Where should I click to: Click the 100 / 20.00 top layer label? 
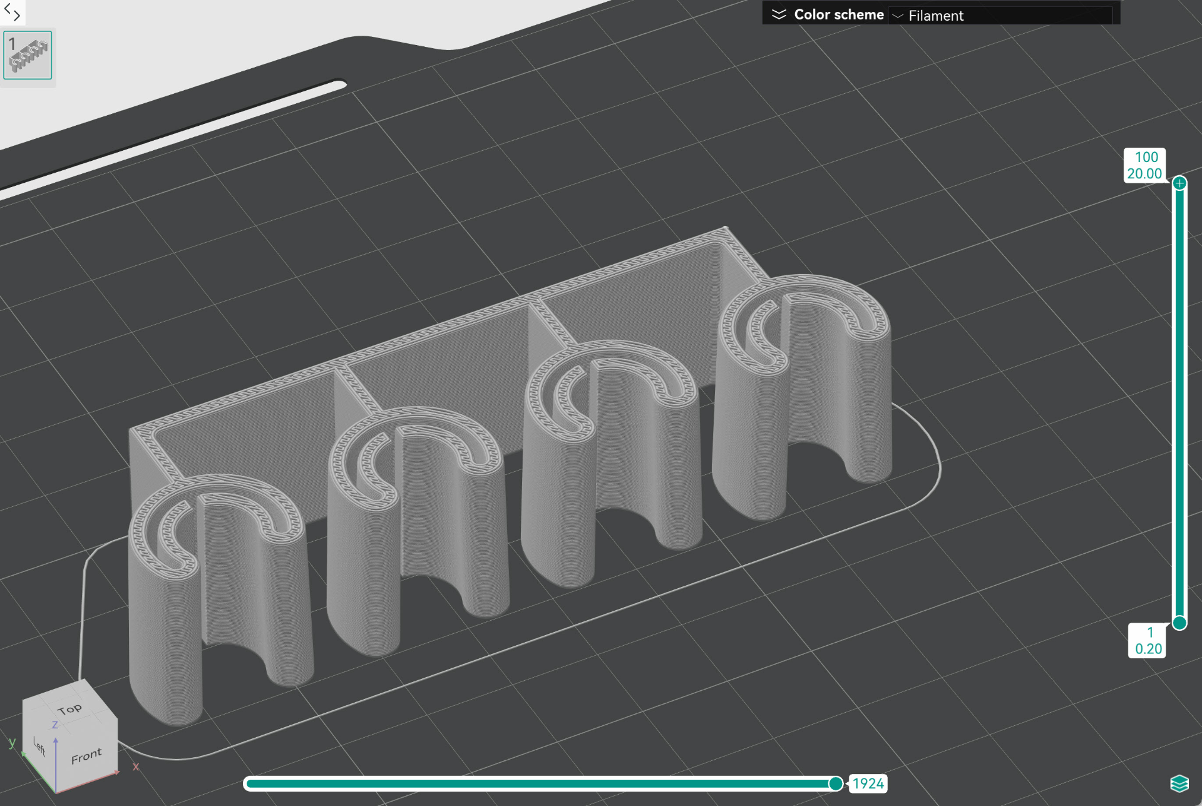click(x=1145, y=165)
